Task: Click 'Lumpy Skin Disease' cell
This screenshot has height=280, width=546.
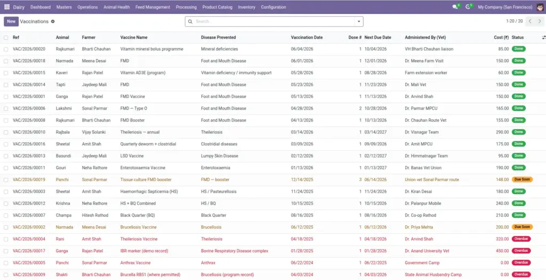Action: tap(219, 156)
